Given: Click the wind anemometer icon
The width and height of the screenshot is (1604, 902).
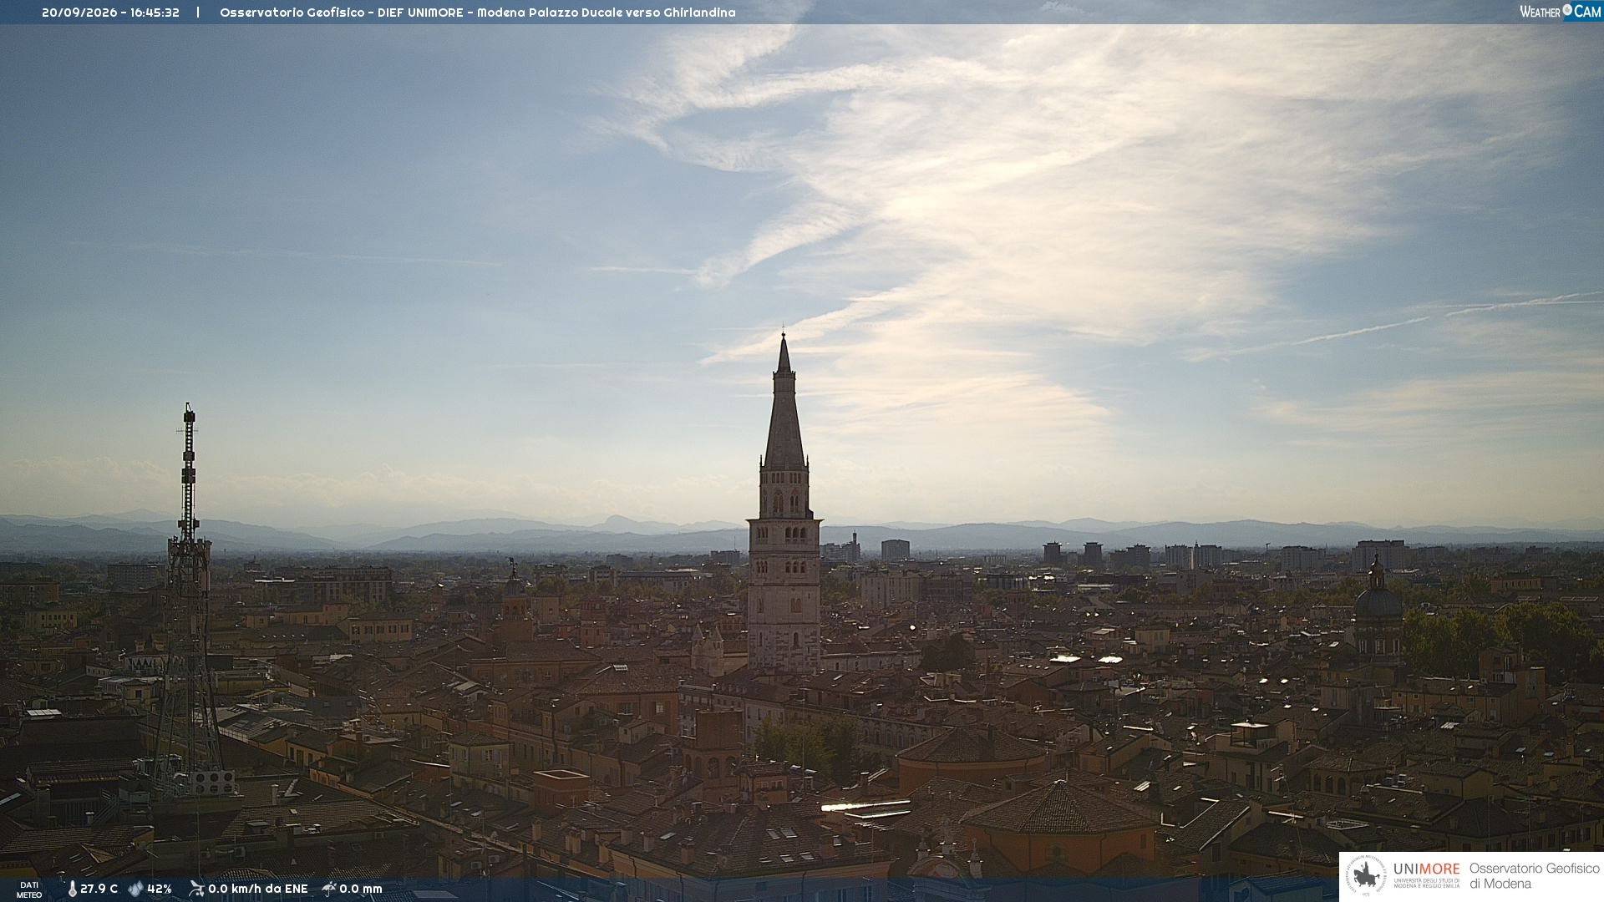Looking at the screenshot, I should [196, 889].
